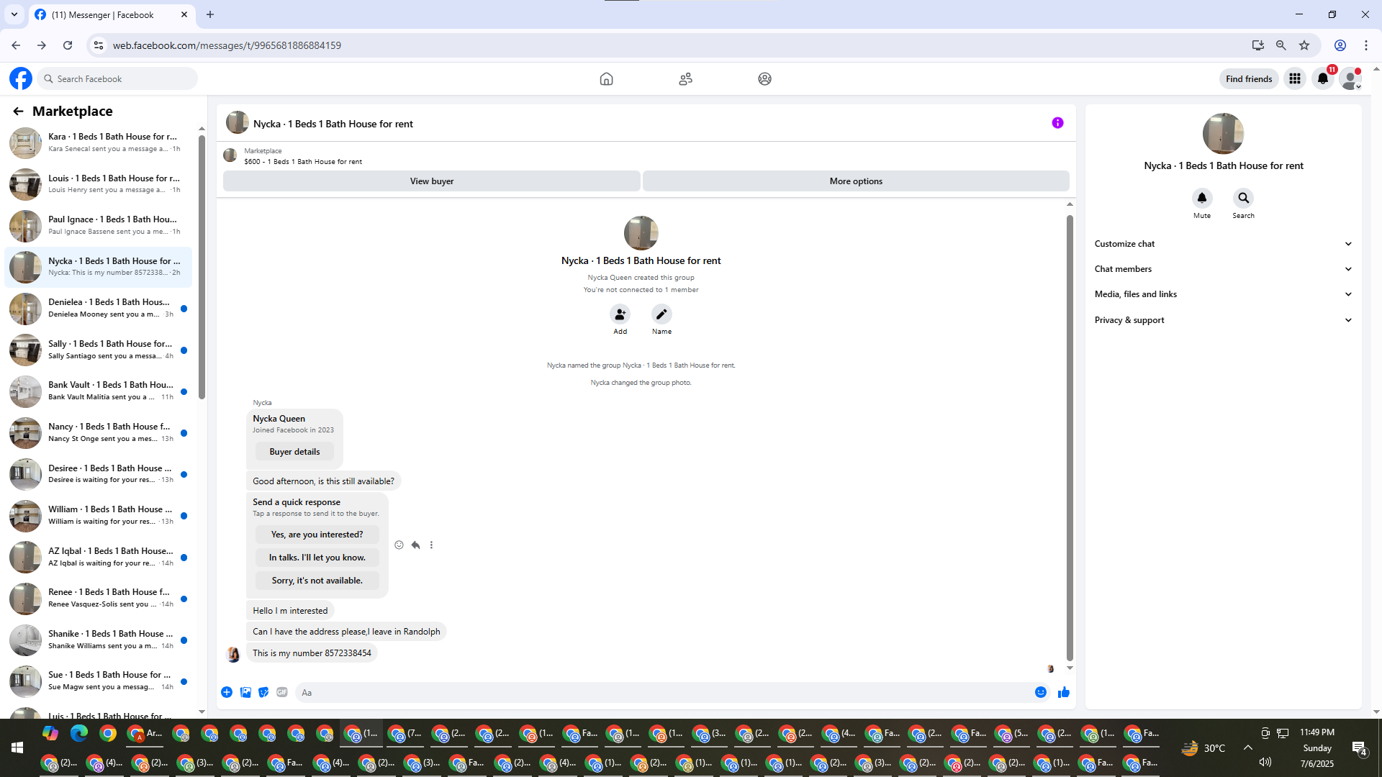Image resolution: width=1382 pixels, height=777 pixels.
Task: Toggle the purple conversation info icon
Action: (1057, 123)
